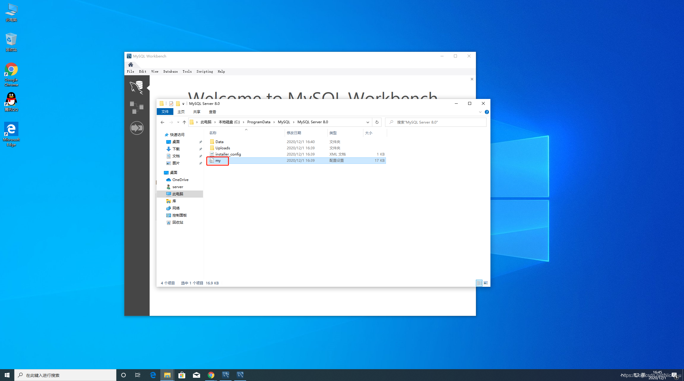Open the Models view sidebar icon
This screenshot has height=381, width=684.
tap(137, 107)
